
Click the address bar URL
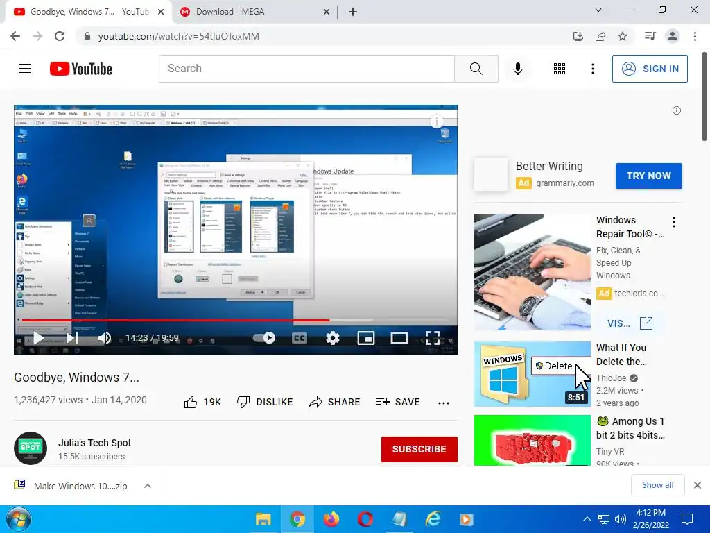point(178,36)
